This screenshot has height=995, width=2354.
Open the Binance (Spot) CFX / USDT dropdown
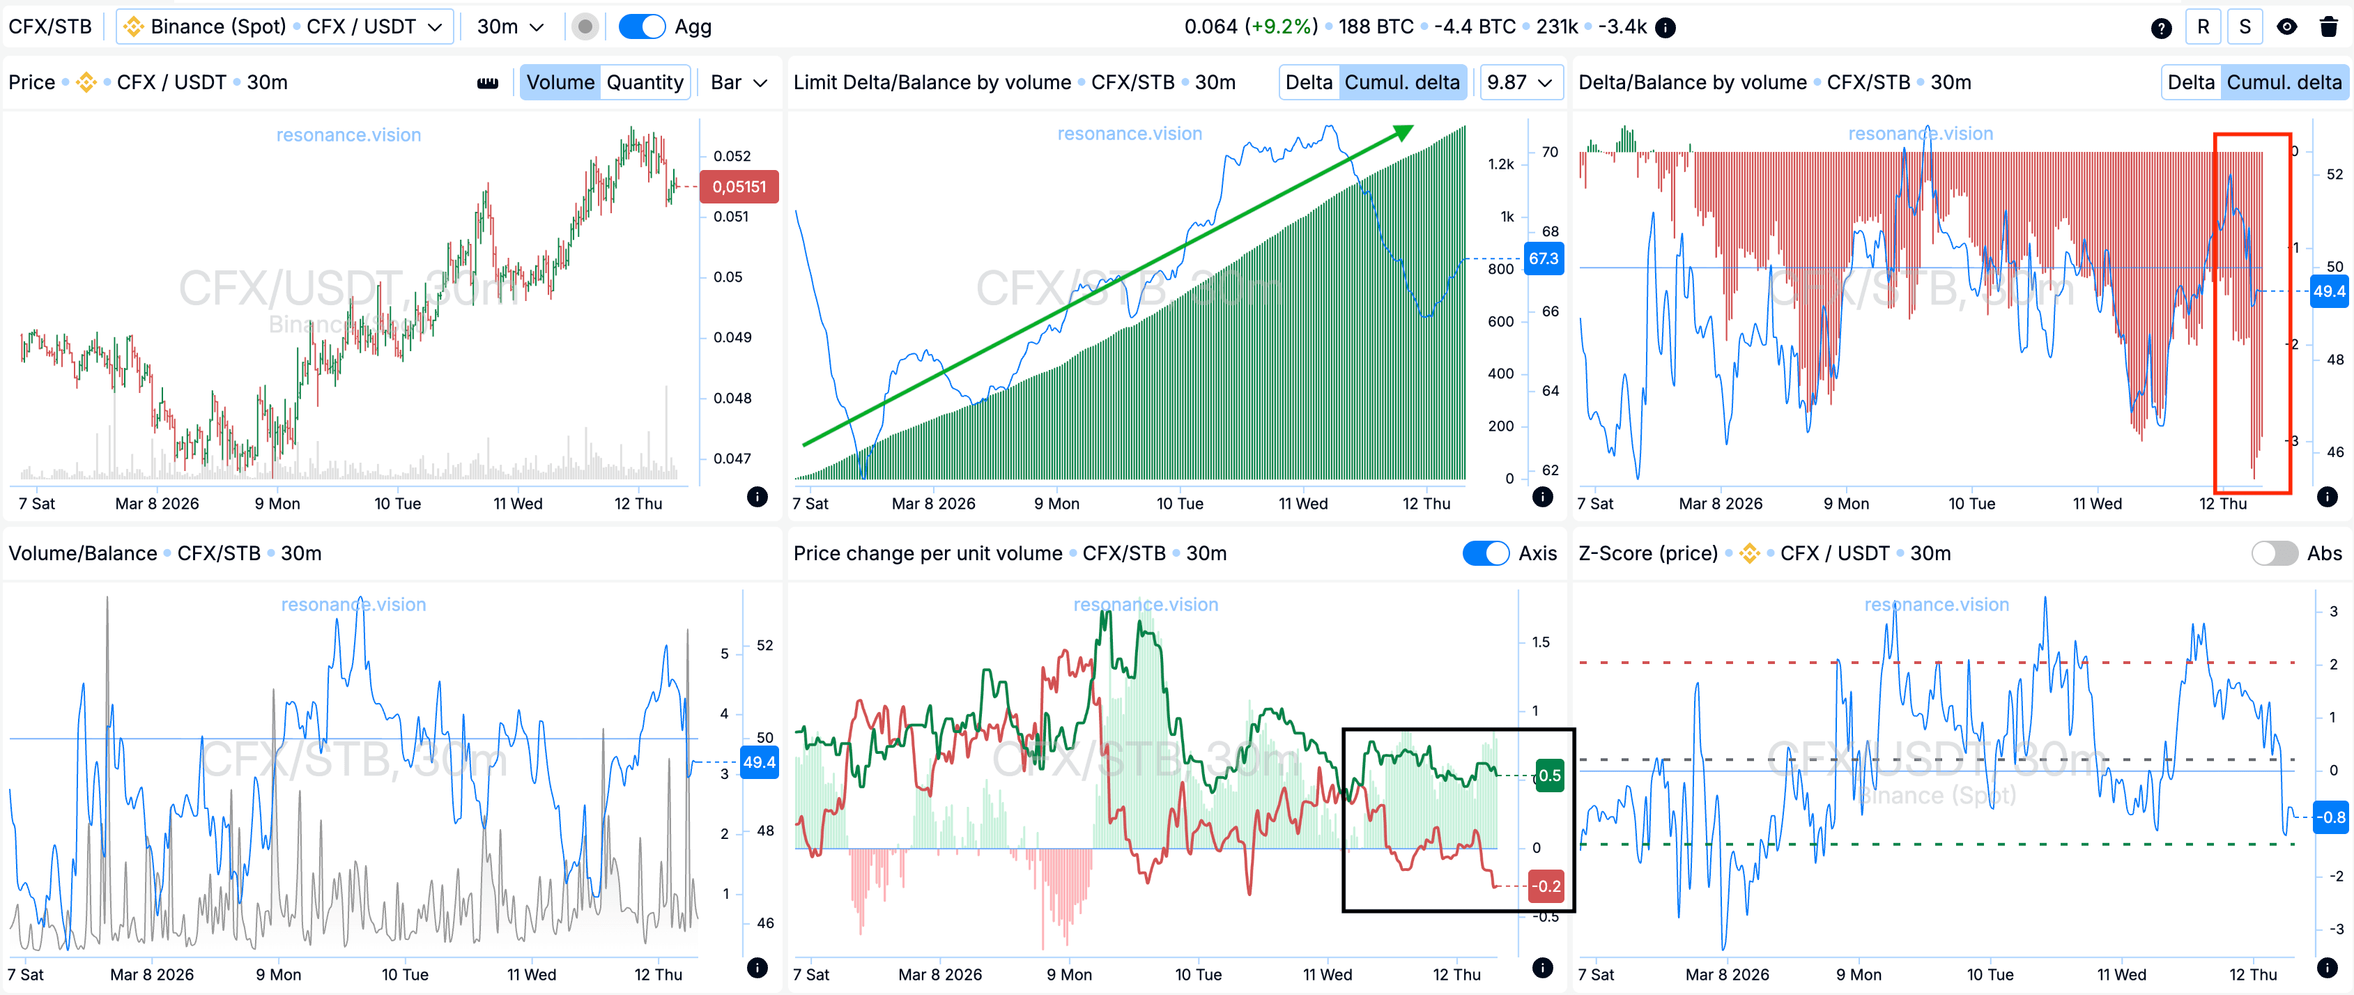284,26
